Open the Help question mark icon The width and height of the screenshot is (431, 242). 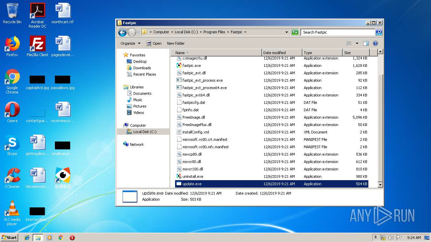[375, 43]
